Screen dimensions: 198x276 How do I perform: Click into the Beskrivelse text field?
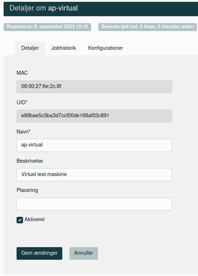pyautogui.click(x=94, y=175)
